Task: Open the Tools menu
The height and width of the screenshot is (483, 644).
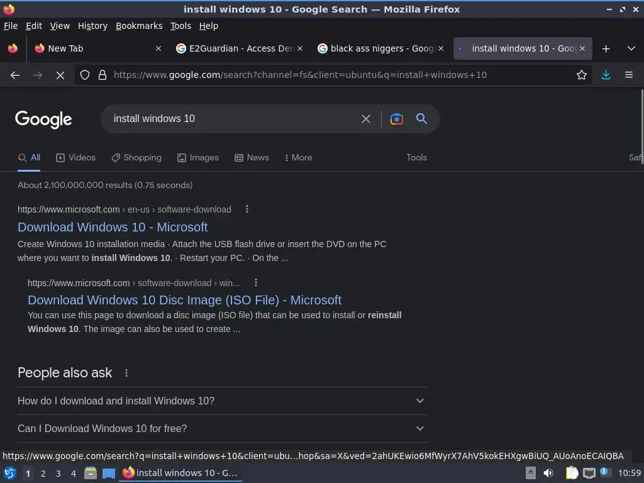Action: coord(180,26)
